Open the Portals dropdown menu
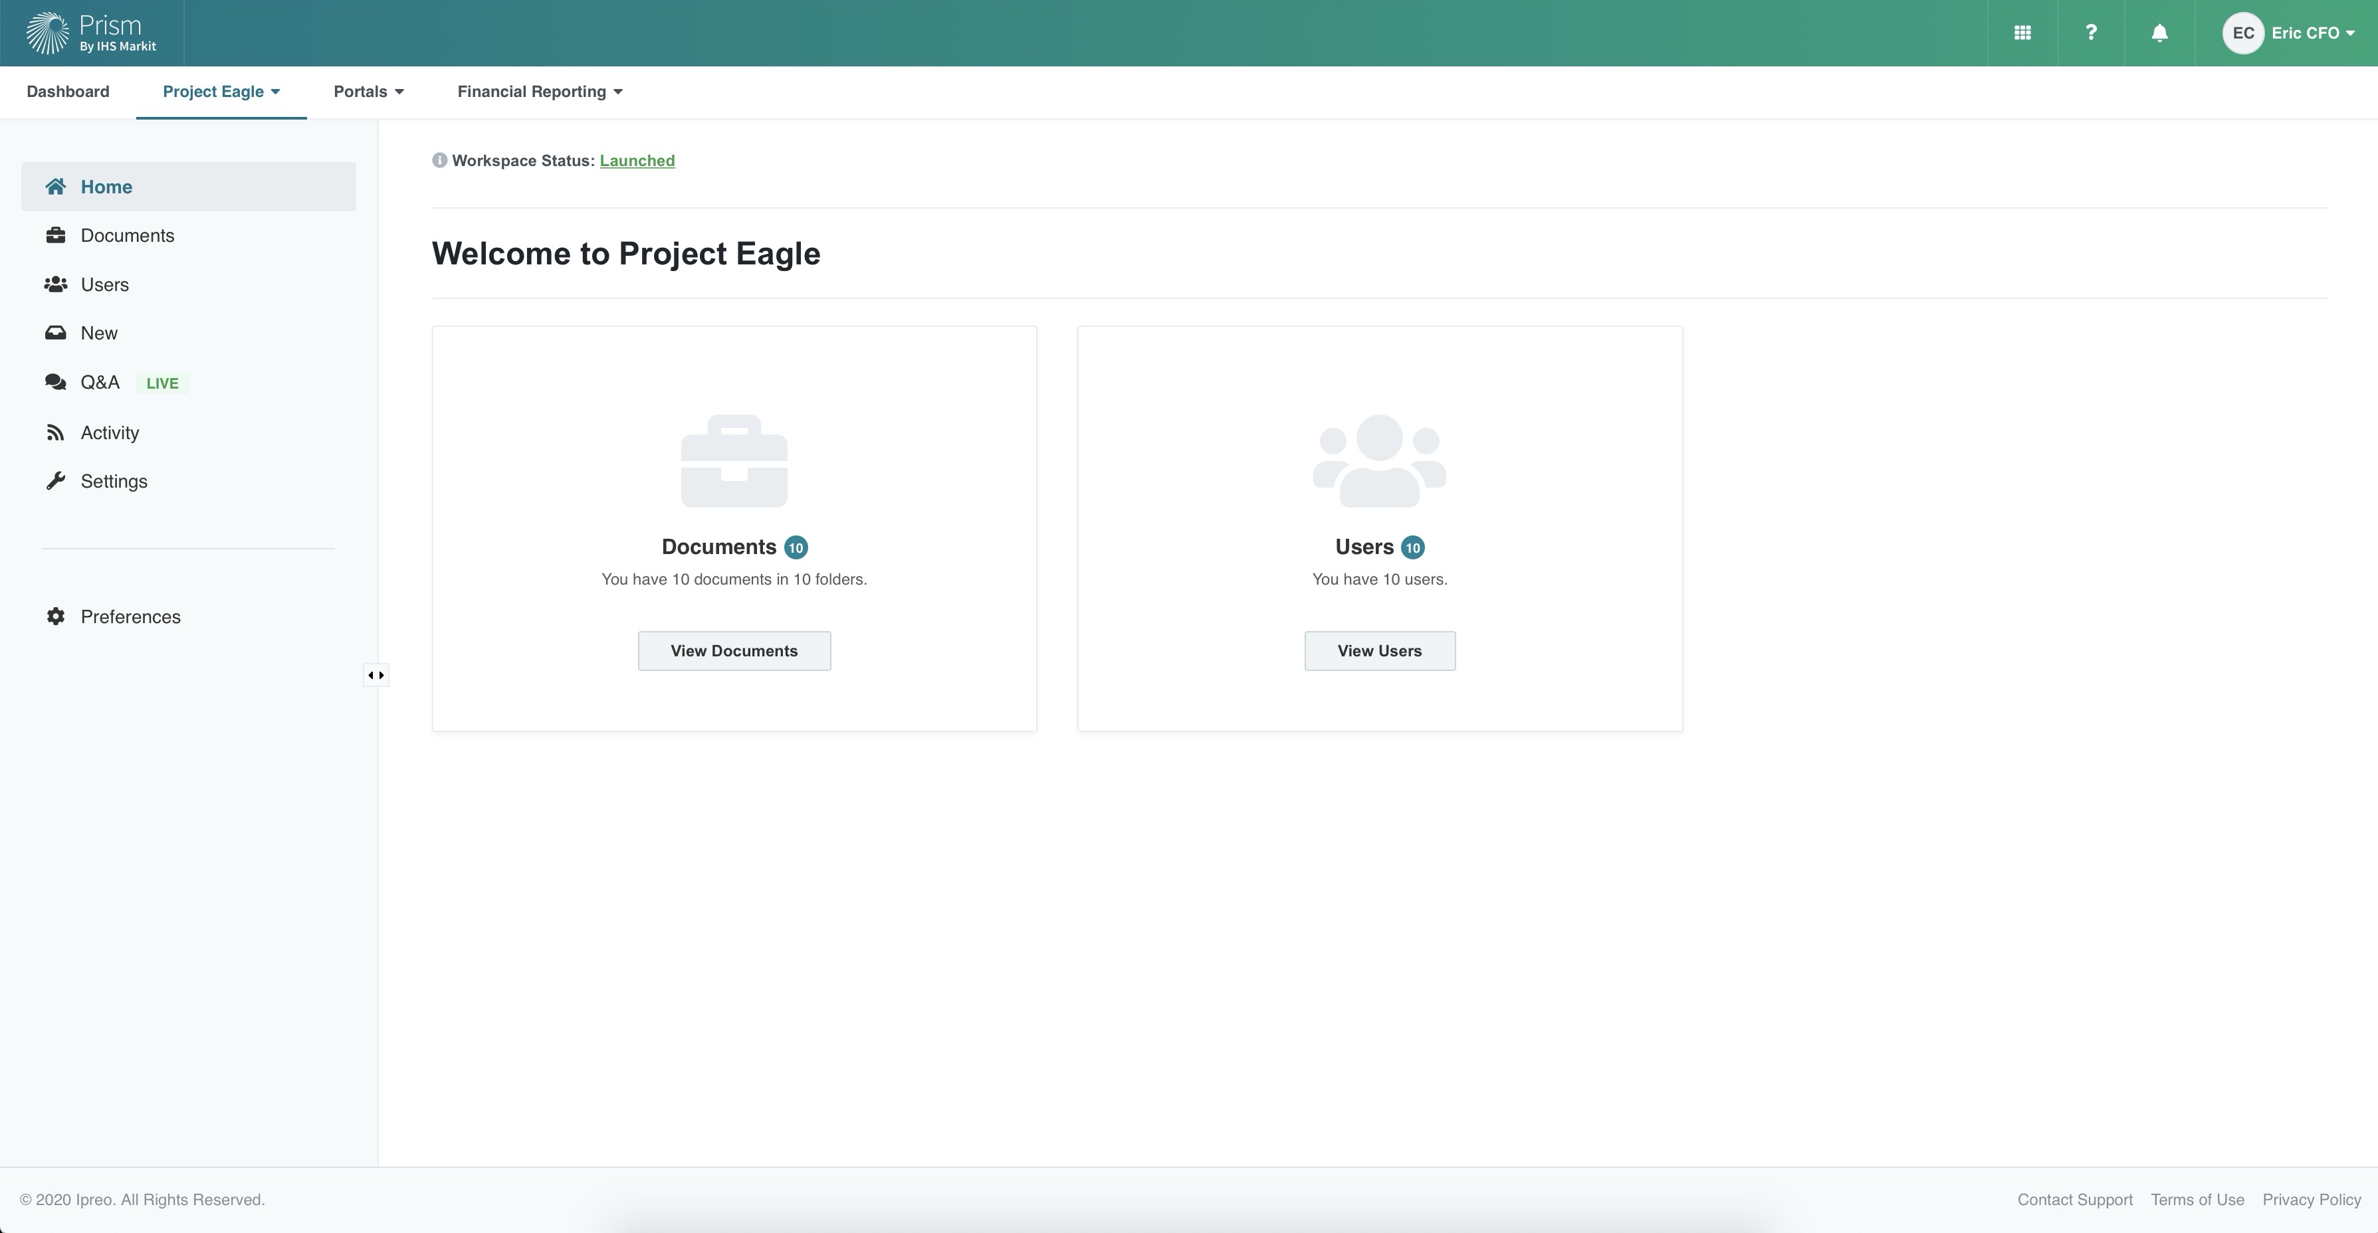The height and width of the screenshot is (1233, 2378). point(368,92)
